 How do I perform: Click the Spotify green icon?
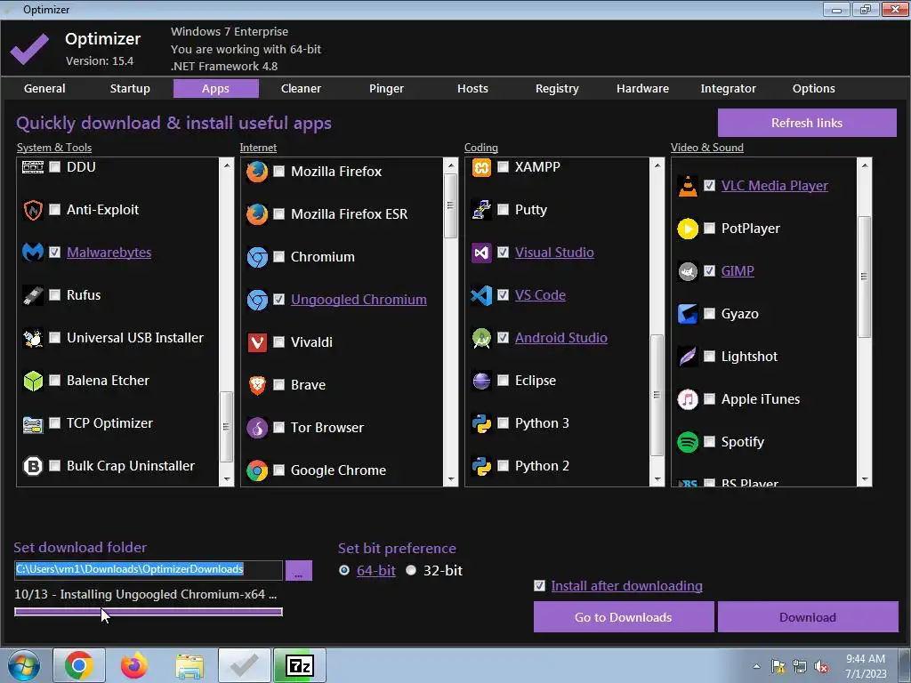(x=688, y=442)
